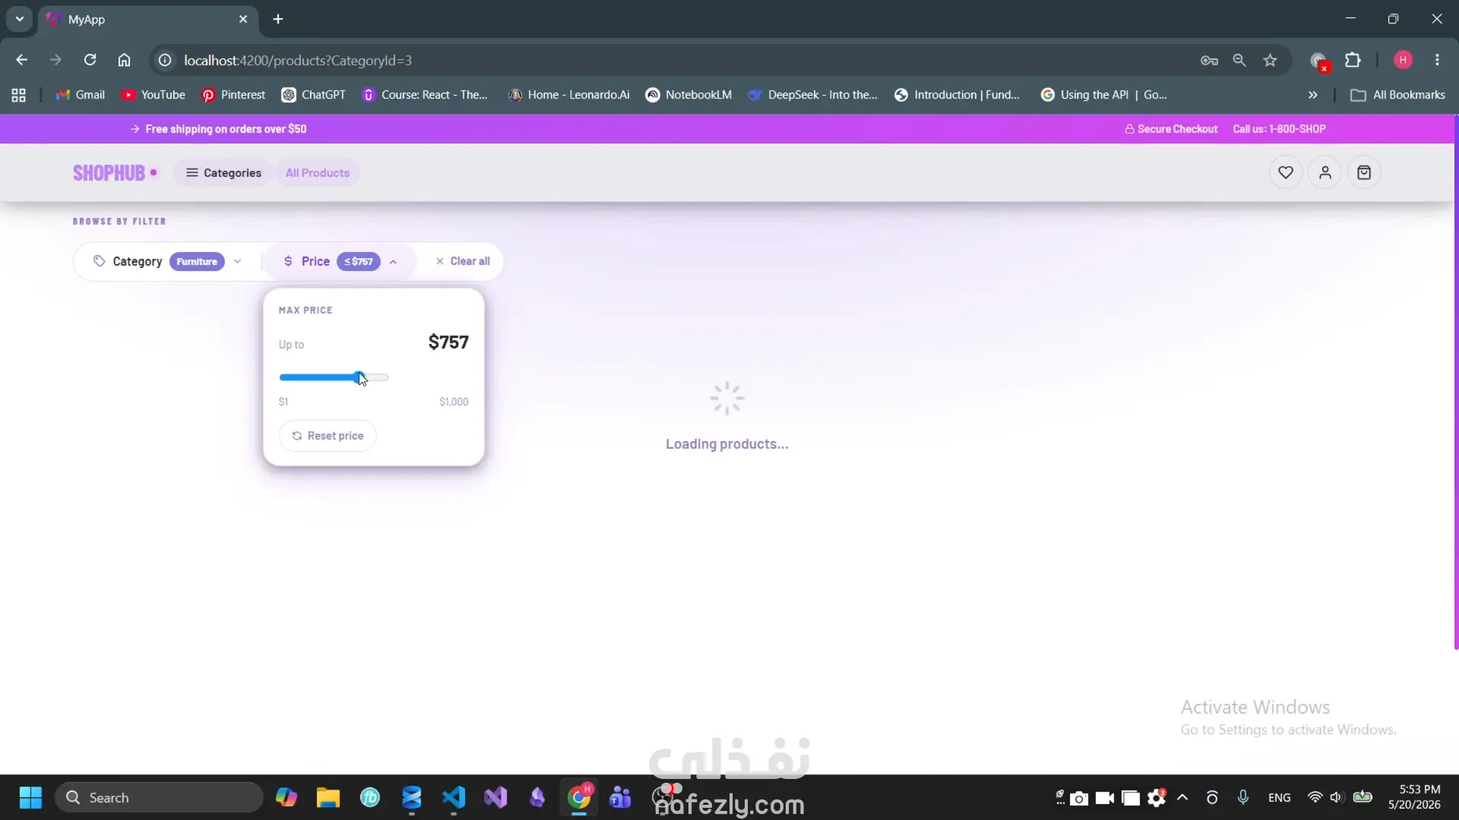Select the MyApp browser tab

[x=148, y=20]
